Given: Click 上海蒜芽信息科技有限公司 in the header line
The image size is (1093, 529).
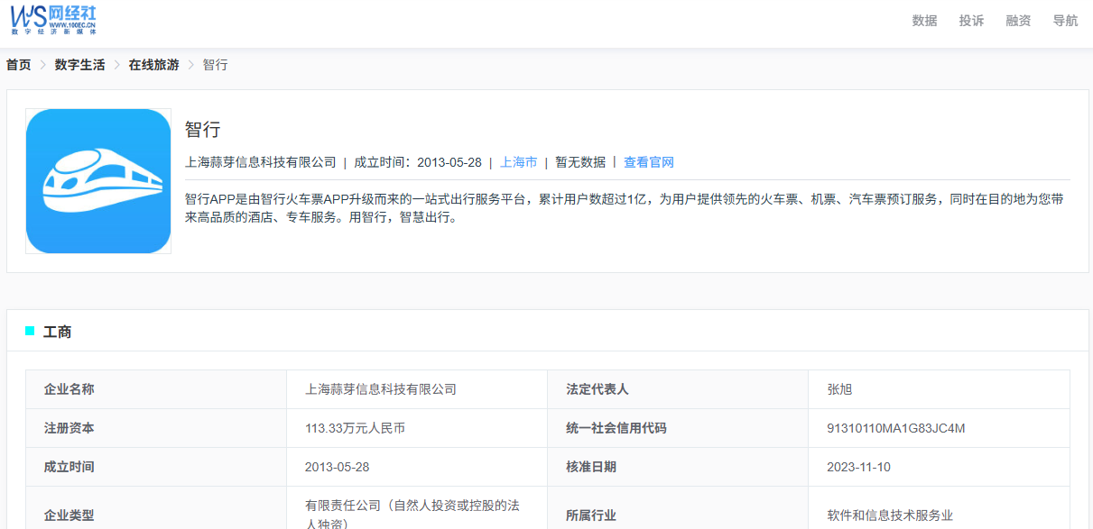Looking at the screenshot, I should (x=261, y=162).
